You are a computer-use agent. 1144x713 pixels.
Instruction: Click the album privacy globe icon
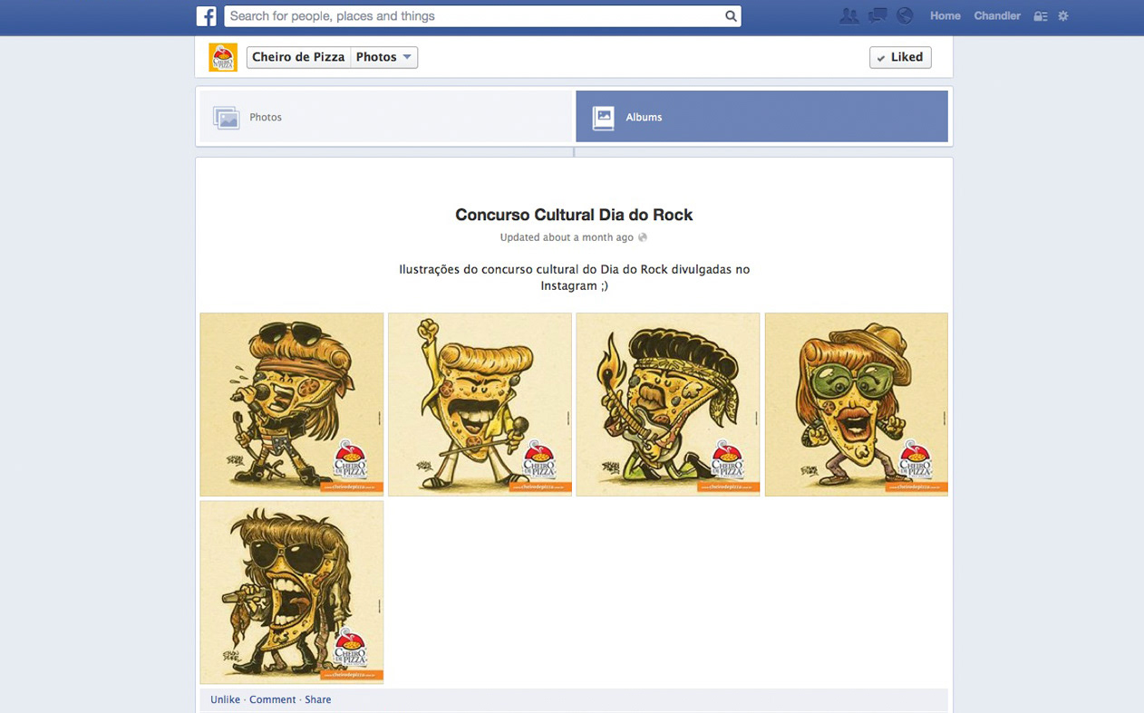coord(643,237)
